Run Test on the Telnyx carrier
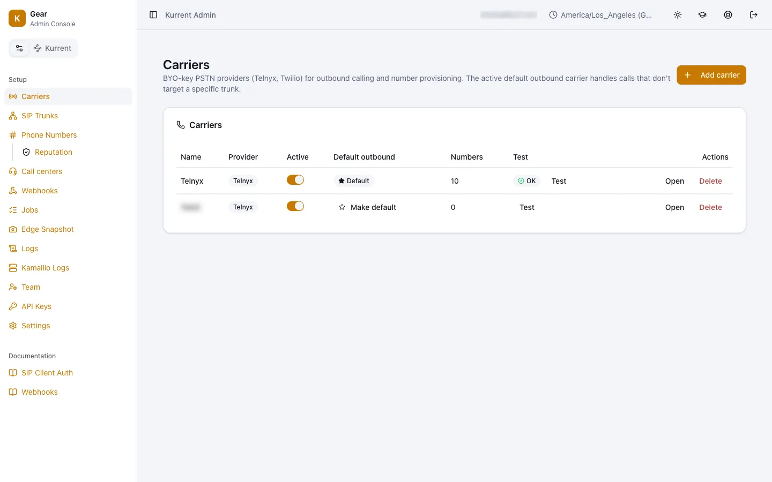 coord(559,181)
